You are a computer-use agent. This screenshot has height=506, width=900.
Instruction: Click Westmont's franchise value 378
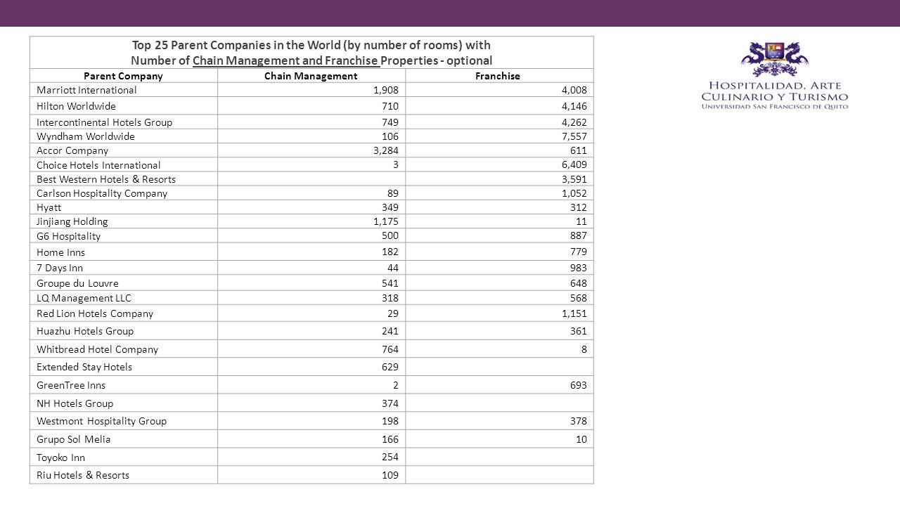point(579,421)
